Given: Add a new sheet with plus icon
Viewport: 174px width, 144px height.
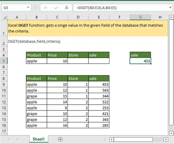Looking at the screenshot, I should click(x=60, y=139).
